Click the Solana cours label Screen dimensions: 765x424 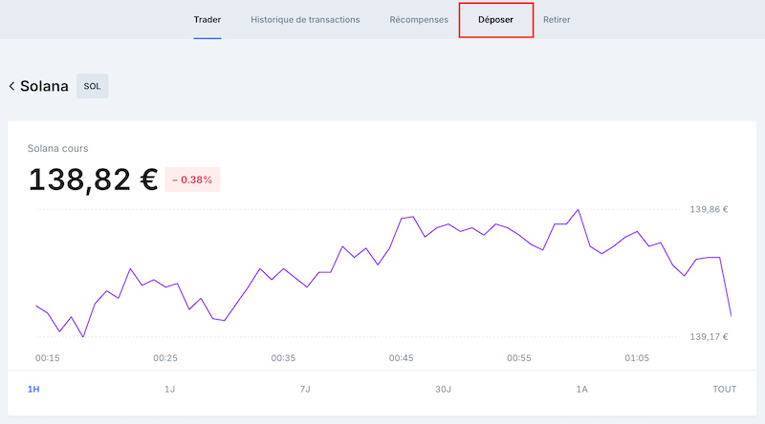[57, 148]
